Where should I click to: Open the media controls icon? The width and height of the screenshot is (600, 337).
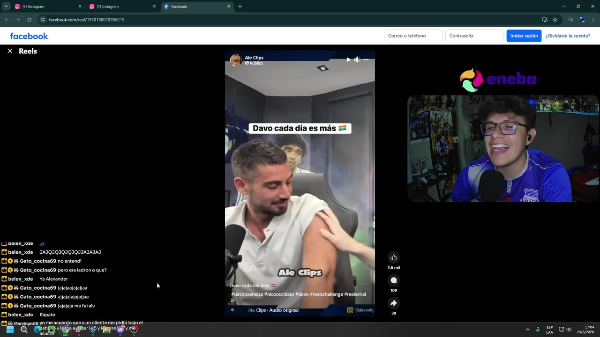(570, 20)
